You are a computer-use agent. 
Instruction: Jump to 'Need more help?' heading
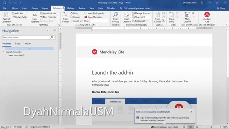click(16, 56)
